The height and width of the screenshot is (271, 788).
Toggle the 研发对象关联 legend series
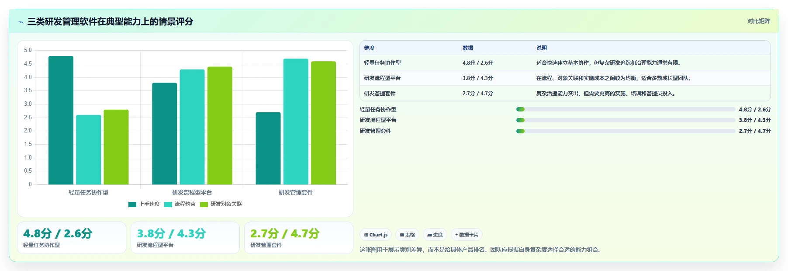coord(221,204)
